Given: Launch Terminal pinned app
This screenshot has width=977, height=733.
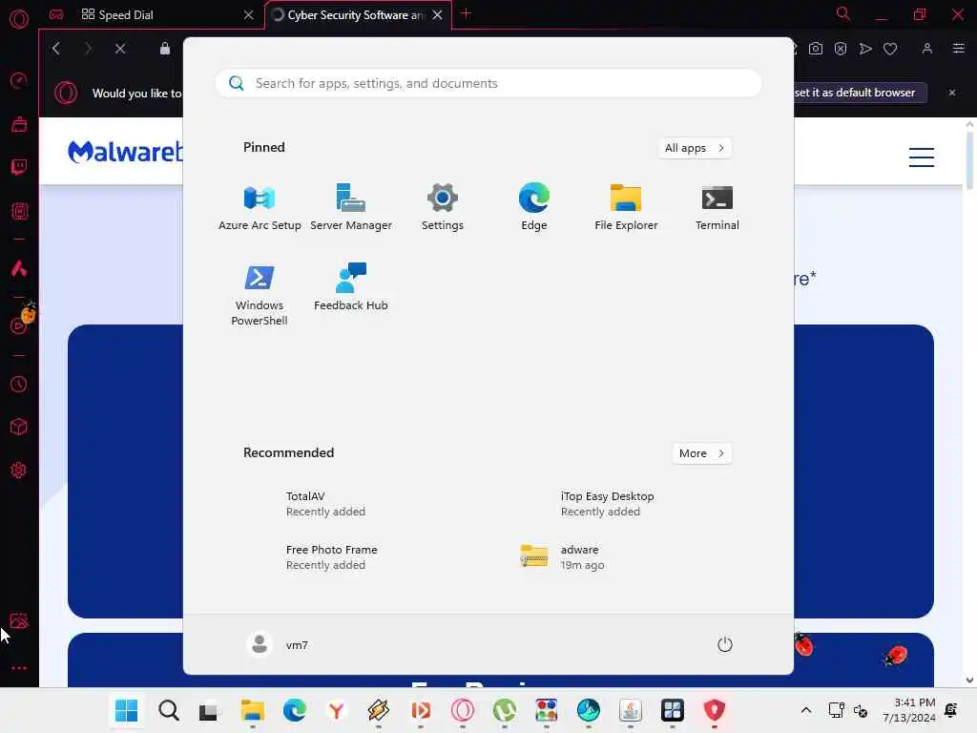Looking at the screenshot, I should (x=717, y=208).
